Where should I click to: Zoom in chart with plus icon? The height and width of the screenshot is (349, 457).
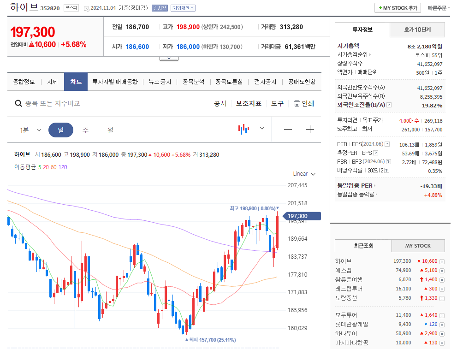tap(310, 130)
